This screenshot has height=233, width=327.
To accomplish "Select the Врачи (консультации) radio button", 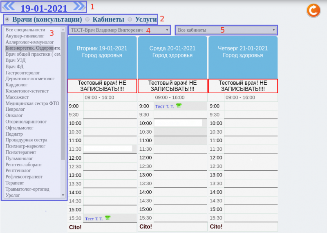I will [x=8, y=19].
